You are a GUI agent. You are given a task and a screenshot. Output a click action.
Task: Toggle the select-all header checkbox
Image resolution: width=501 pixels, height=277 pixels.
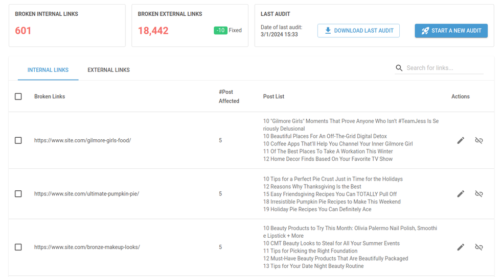click(x=18, y=96)
